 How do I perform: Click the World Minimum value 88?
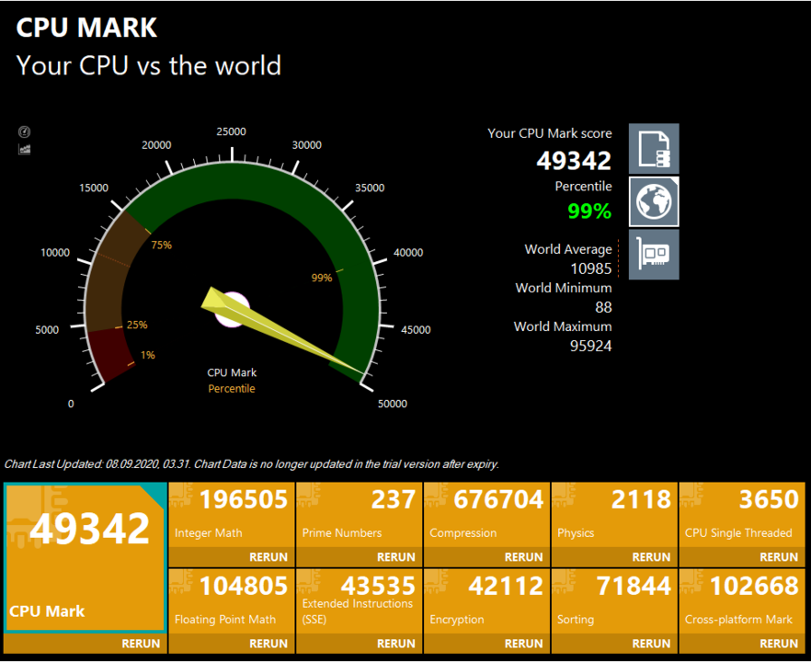coord(603,308)
